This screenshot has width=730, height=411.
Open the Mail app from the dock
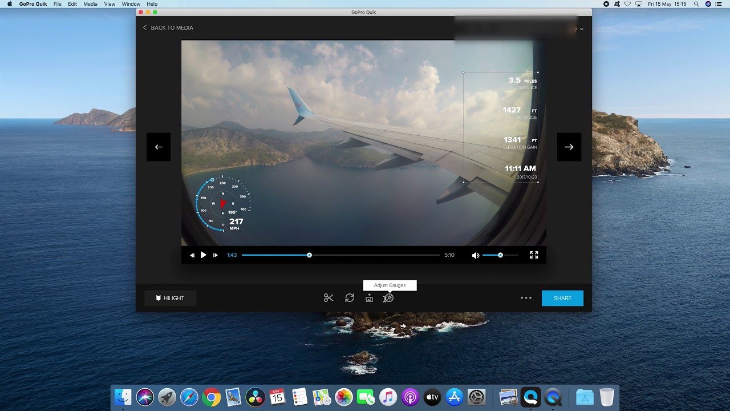233,397
